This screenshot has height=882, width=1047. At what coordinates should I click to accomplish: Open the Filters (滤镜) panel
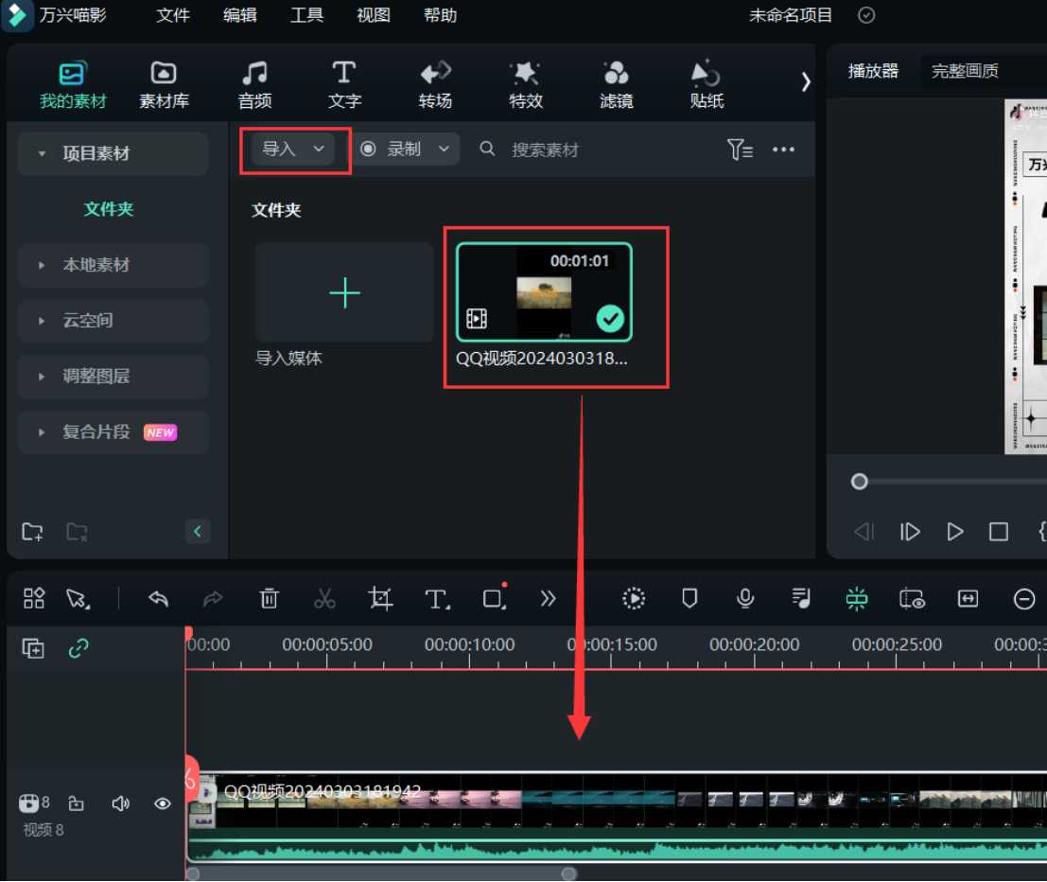point(616,84)
